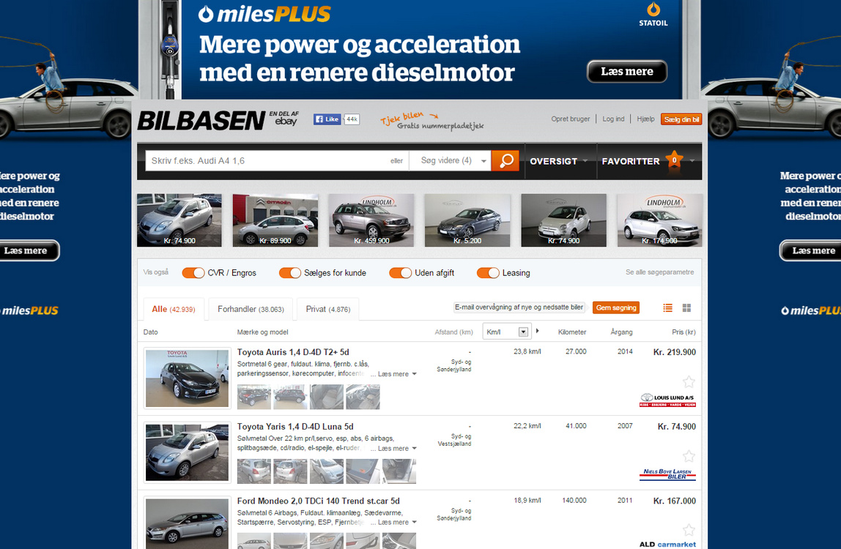Sort by Dato column header
The image size is (841, 549).
tap(150, 332)
